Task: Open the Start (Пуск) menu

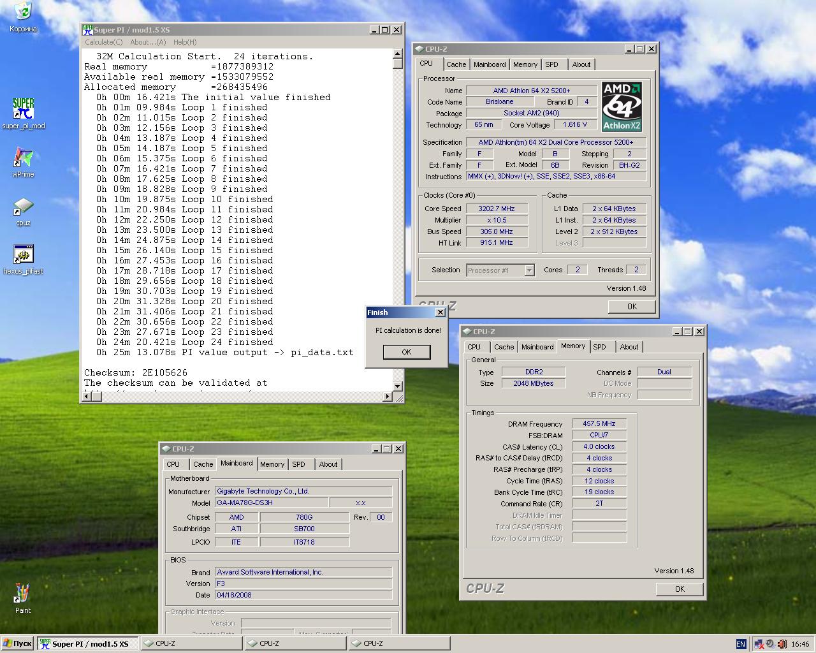Action: [x=17, y=644]
